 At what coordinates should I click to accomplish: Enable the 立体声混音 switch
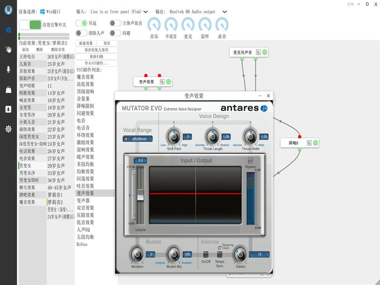[x=115, y=23]
